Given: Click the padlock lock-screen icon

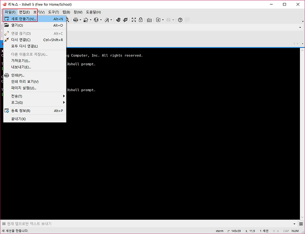Looking at the screenshot, I should (141, 20).
